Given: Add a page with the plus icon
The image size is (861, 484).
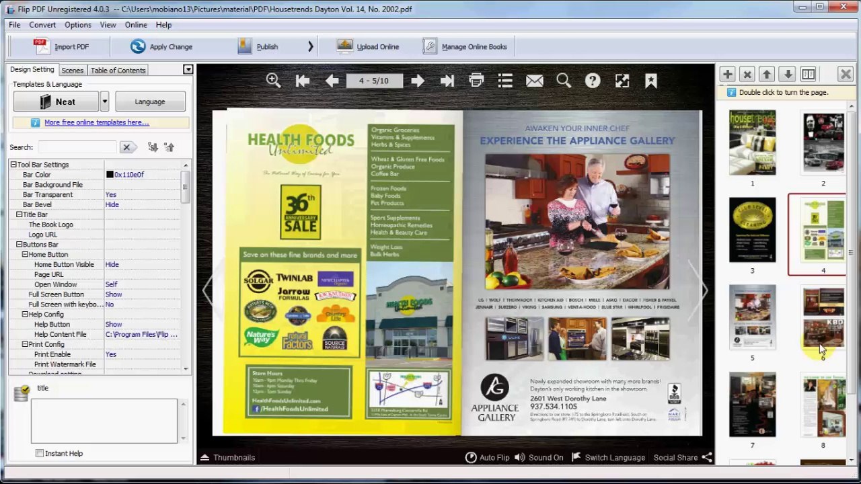Looking at the screenshot, I should [727, 74].
